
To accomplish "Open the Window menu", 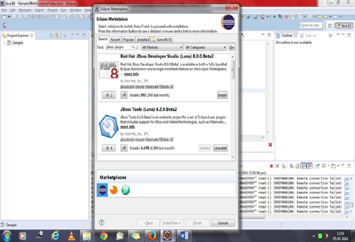I will (76, 10).
